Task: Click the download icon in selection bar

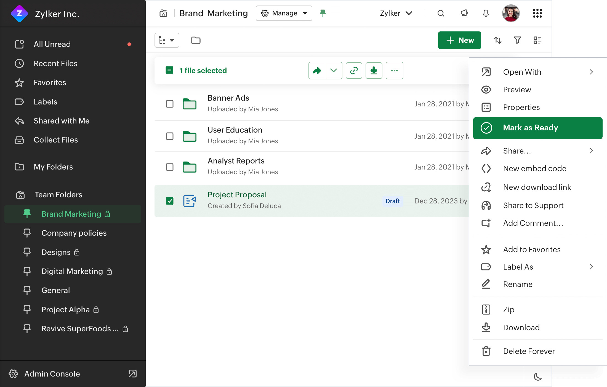Action: coord(374,71)
